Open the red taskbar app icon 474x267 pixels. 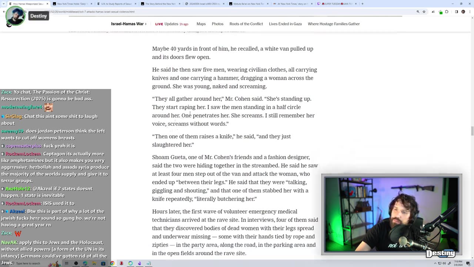click(x=121, y=263)
